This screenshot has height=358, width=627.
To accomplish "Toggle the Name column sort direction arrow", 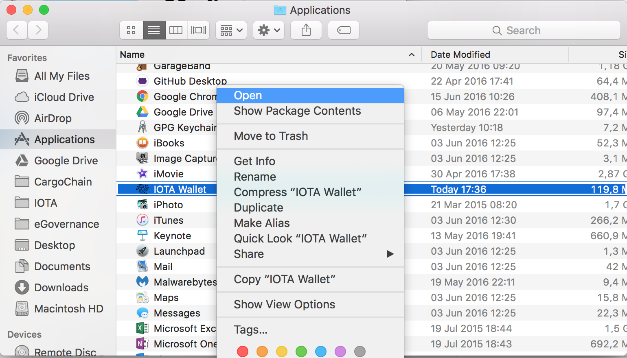I will (x=412, y=55).
